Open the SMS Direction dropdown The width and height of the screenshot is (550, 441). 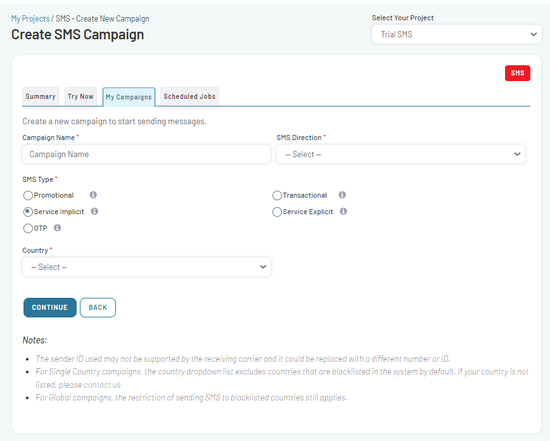coord(400,154)
